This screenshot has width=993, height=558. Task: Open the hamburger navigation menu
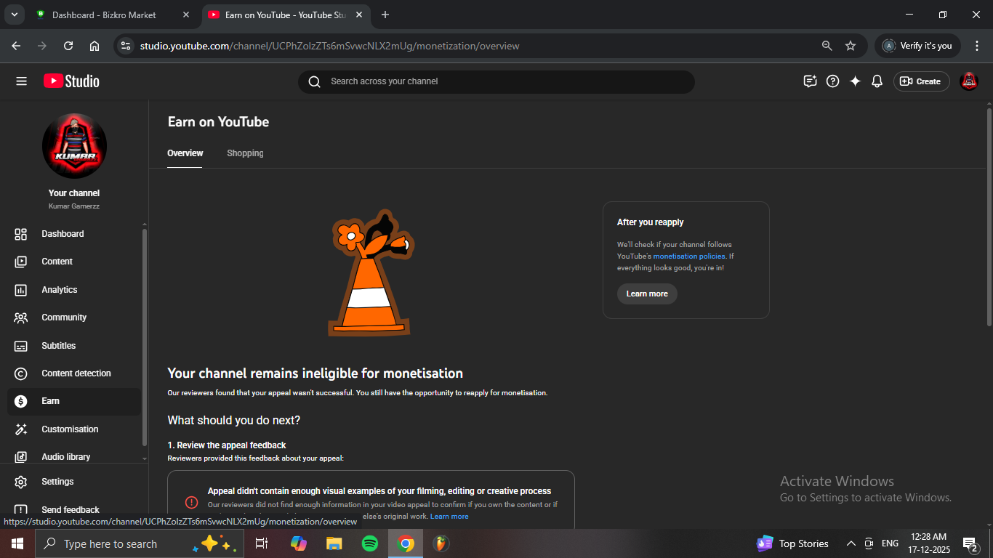click(21, 81)
